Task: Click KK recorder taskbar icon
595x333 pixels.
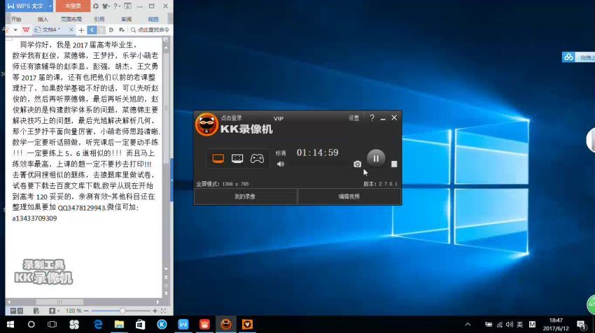Action: pos(226,325)
